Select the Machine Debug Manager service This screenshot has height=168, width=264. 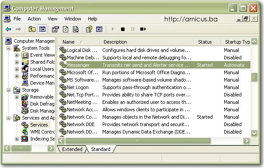point(154,58)
